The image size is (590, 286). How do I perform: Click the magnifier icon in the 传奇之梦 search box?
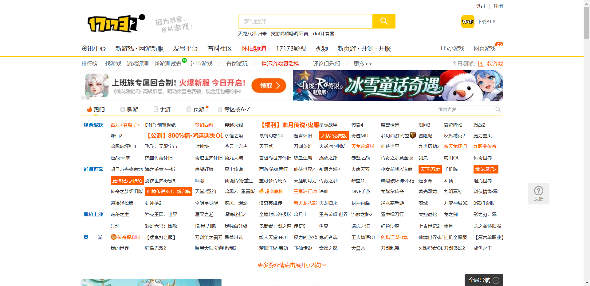[x=498, y=109]
